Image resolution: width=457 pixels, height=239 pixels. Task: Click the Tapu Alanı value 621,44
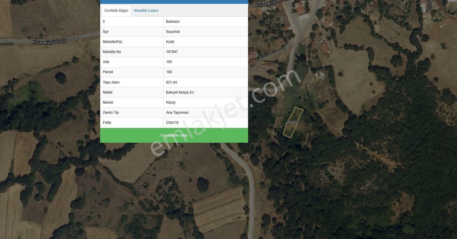coord(171,82)
